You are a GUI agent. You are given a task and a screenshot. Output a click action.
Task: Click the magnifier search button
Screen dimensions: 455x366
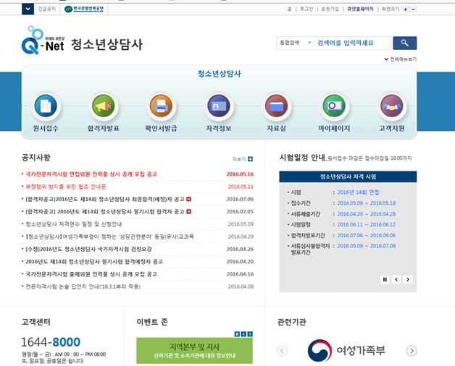405,43
